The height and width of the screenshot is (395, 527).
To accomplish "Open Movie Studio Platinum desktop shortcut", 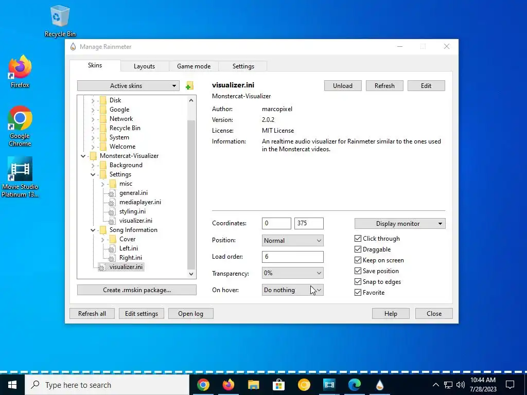I will pos(20,177).
